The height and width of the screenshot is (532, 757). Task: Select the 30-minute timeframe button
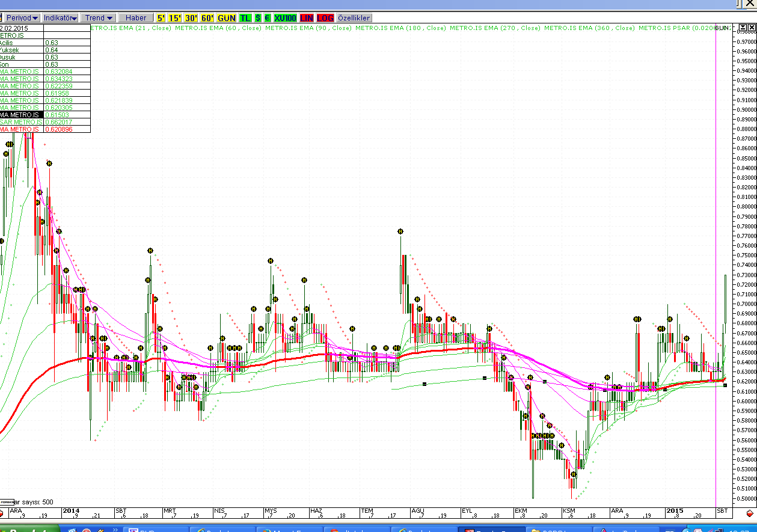191,18
